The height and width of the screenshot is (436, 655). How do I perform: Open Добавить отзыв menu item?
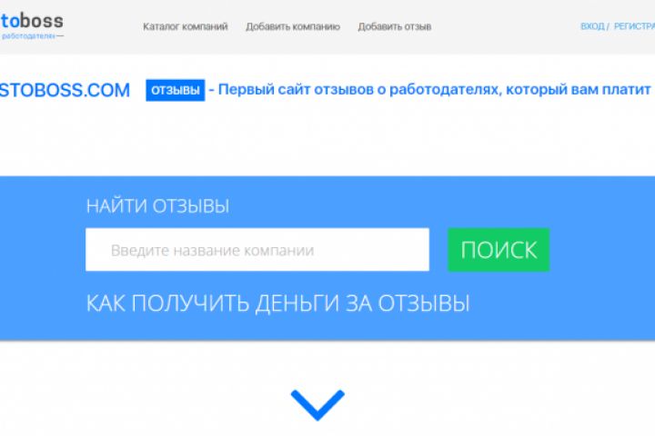(x=394, y=26)
